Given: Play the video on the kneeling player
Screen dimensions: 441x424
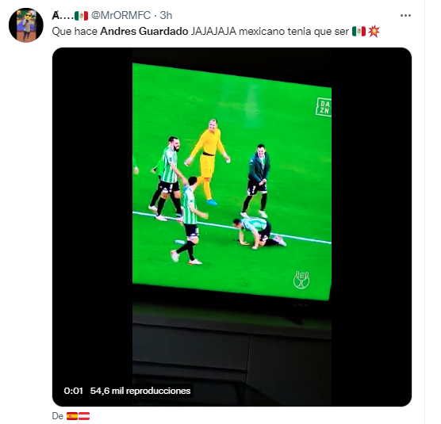Looking at the screenshot, I should (x=259, y=233).
